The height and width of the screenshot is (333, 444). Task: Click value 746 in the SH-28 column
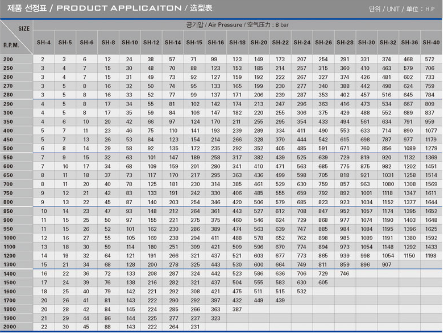(345, 273)
